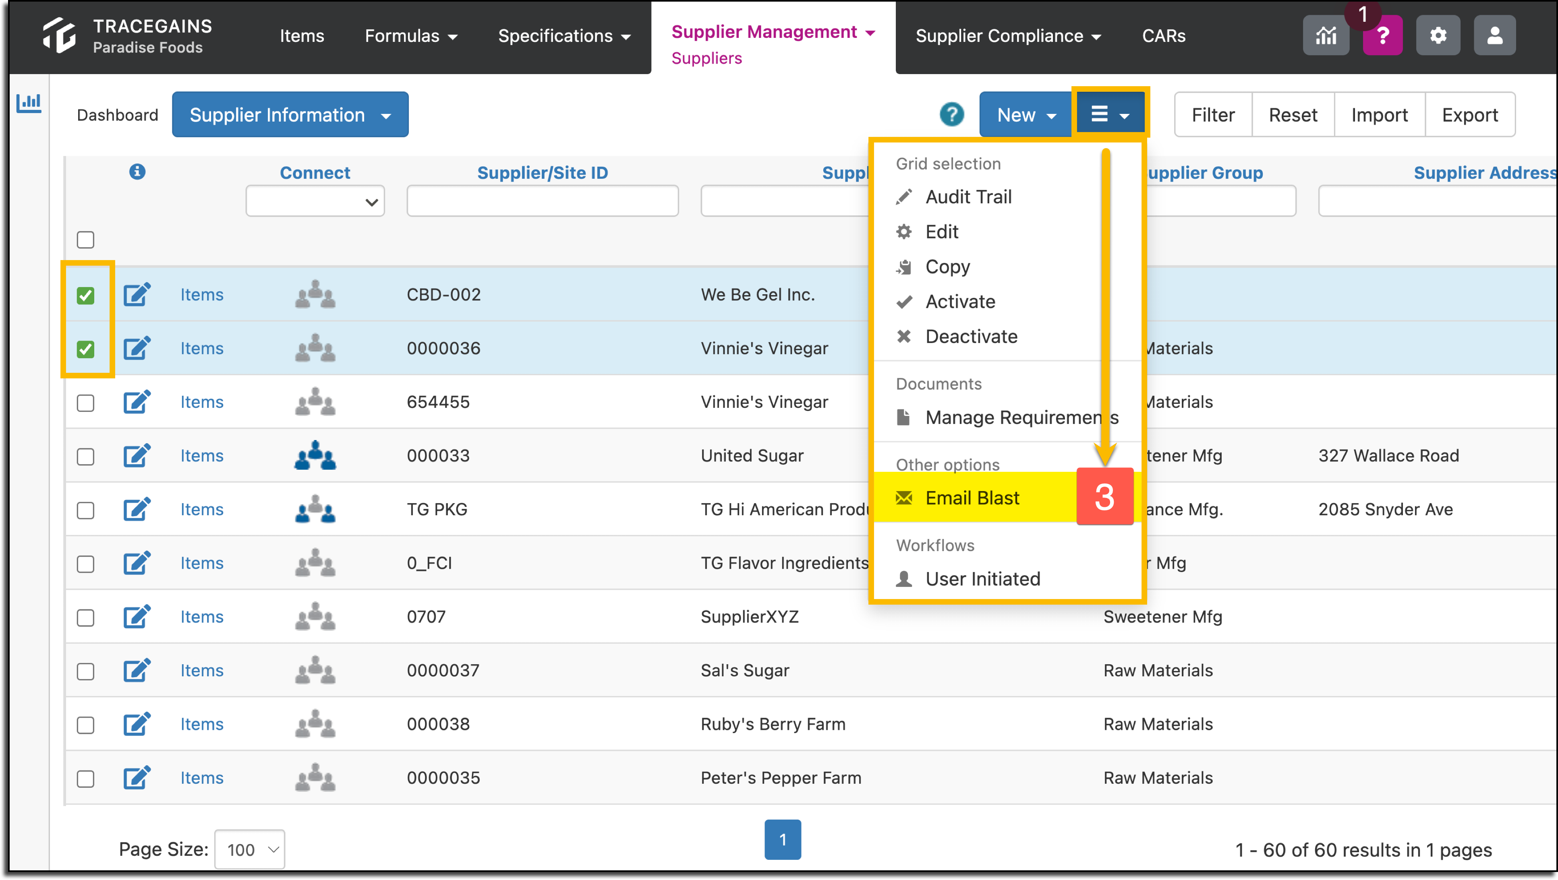The width and height of the screenshot is (1558, 880).
Task: Sort by Supplier/Site ID column header
Action: (x=543, y=173)
